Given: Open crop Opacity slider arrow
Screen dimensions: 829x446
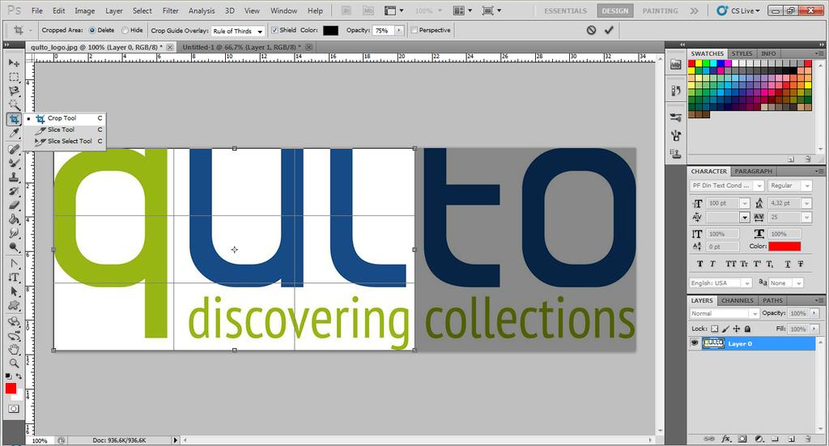Looking at the screenshot, I should click(399, 31).
